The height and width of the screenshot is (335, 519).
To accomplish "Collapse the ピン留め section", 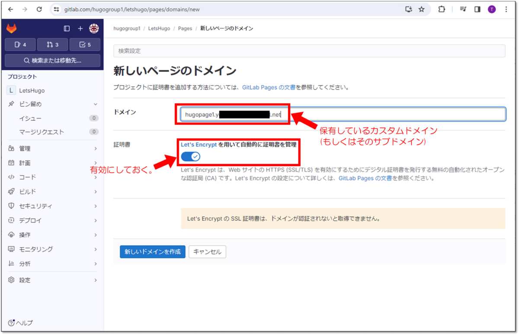I will [x=52, y=104].
